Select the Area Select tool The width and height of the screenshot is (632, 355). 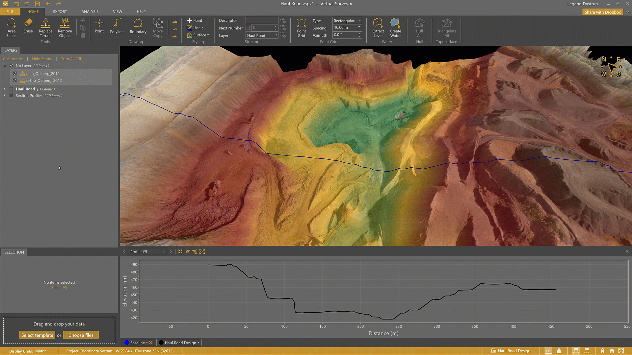coord(11,28)
